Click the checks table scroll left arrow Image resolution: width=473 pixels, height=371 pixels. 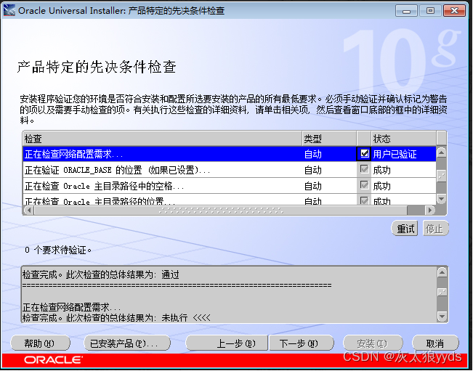tap(28, 210)
